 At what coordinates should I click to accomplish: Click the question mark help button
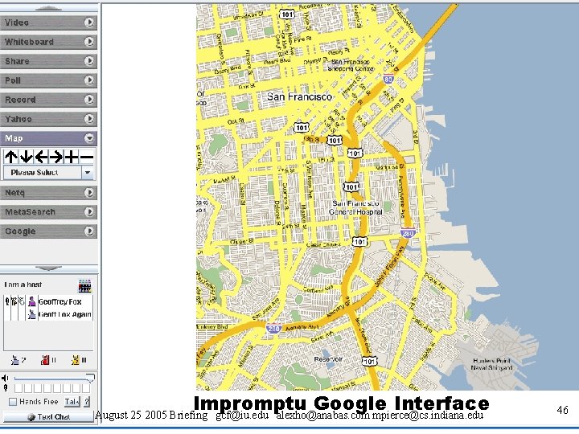[x=87, y=402]
